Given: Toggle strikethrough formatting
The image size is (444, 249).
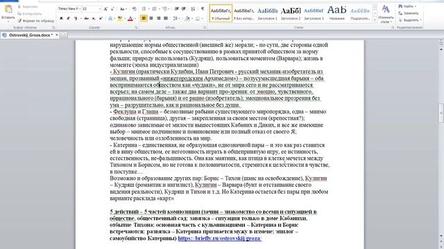Looking at the screenshot, I should pyautogui.click(x=86, y=19).
